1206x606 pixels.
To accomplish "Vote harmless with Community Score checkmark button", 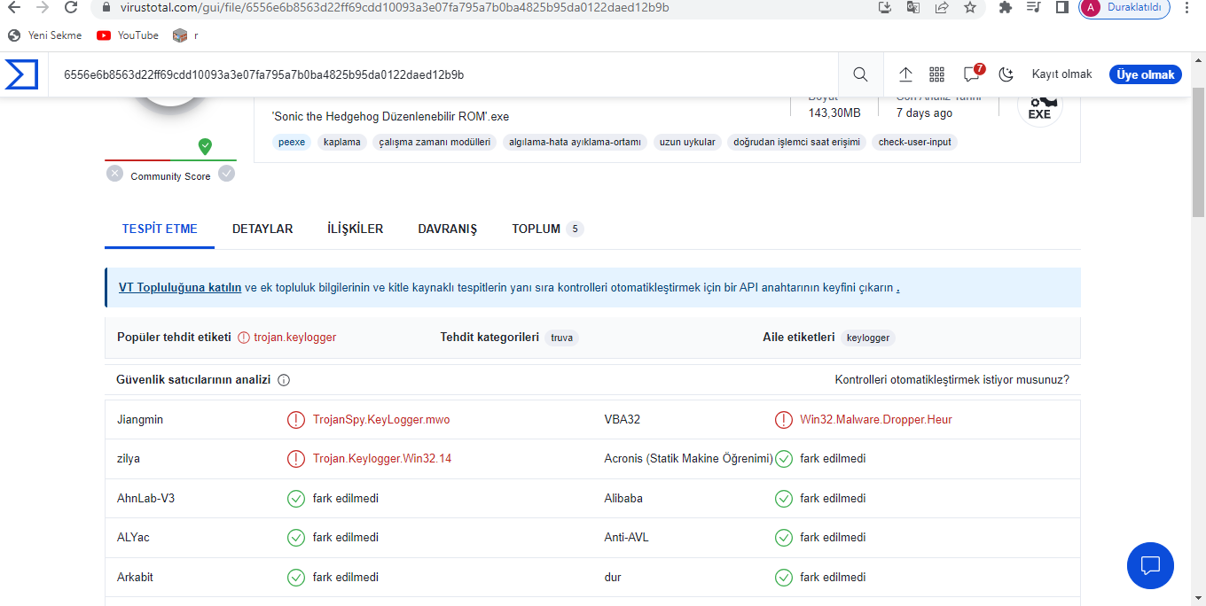I will [x=227, y=174].
